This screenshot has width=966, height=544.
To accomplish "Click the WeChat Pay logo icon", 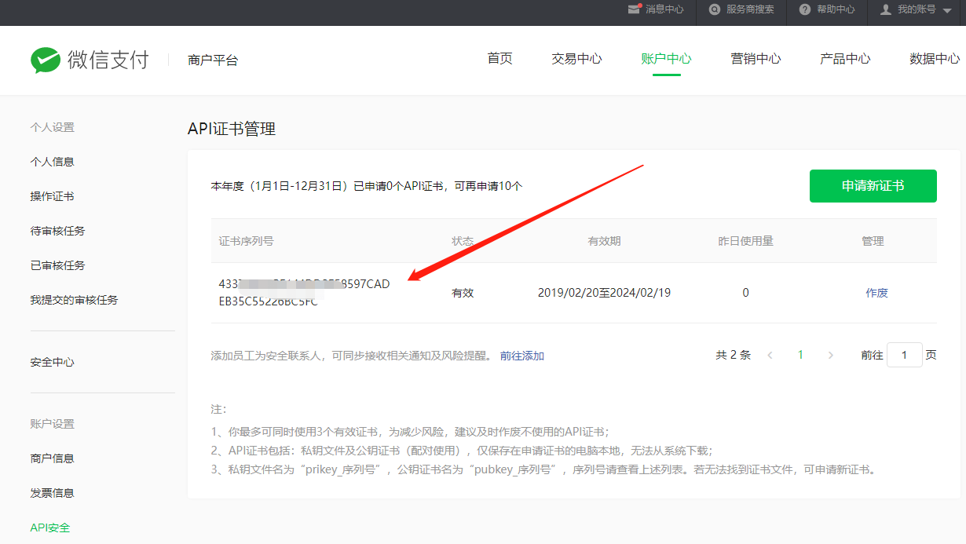I will pos(46,60).
